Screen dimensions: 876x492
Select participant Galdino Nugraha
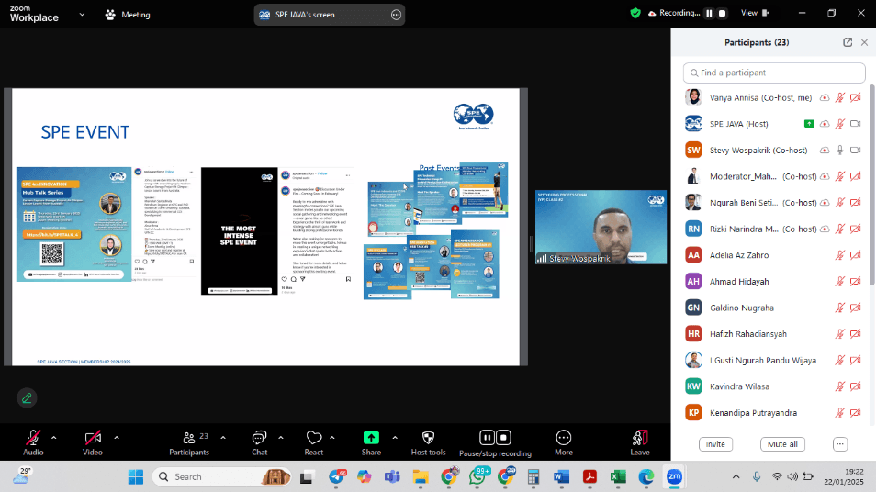[x=774, y=307]
